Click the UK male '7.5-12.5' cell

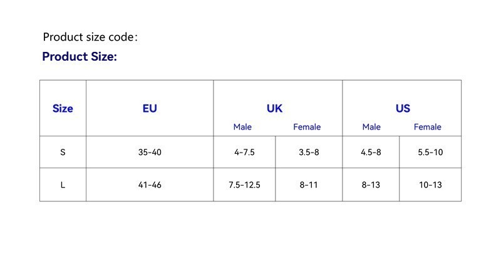coord(244,185)
